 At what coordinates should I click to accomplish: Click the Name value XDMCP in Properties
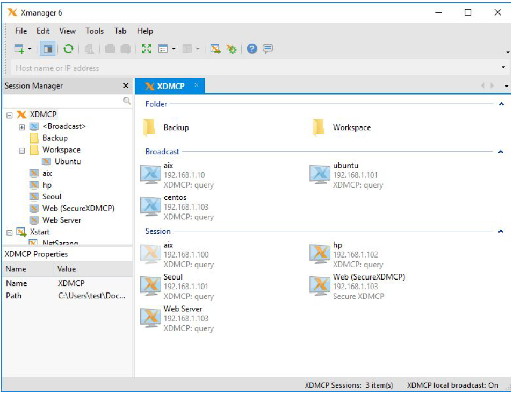coord(71,283)
